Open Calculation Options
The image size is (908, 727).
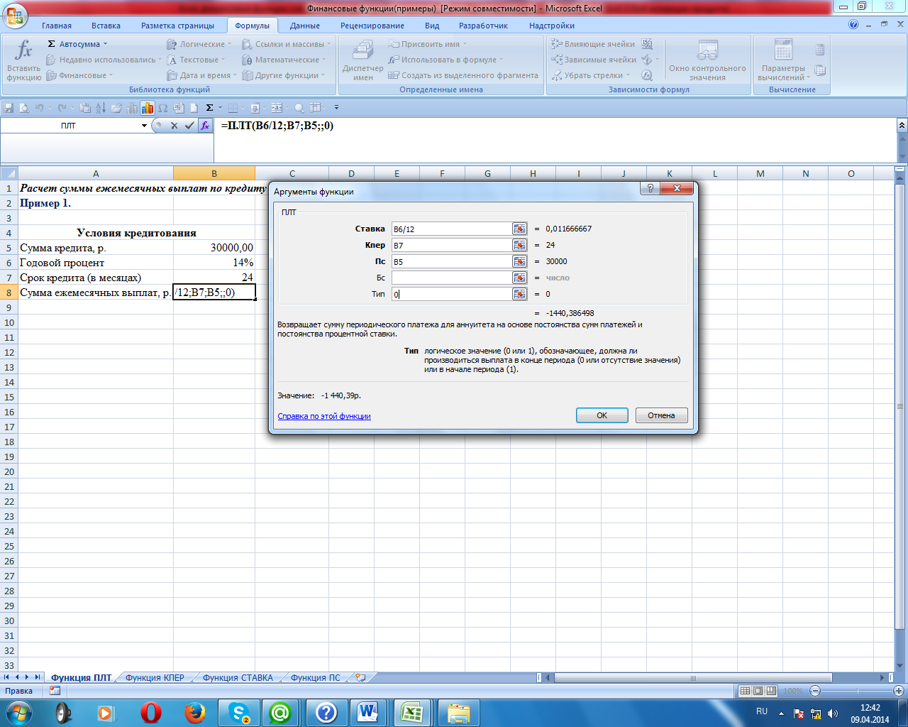(x=783, y=60)
